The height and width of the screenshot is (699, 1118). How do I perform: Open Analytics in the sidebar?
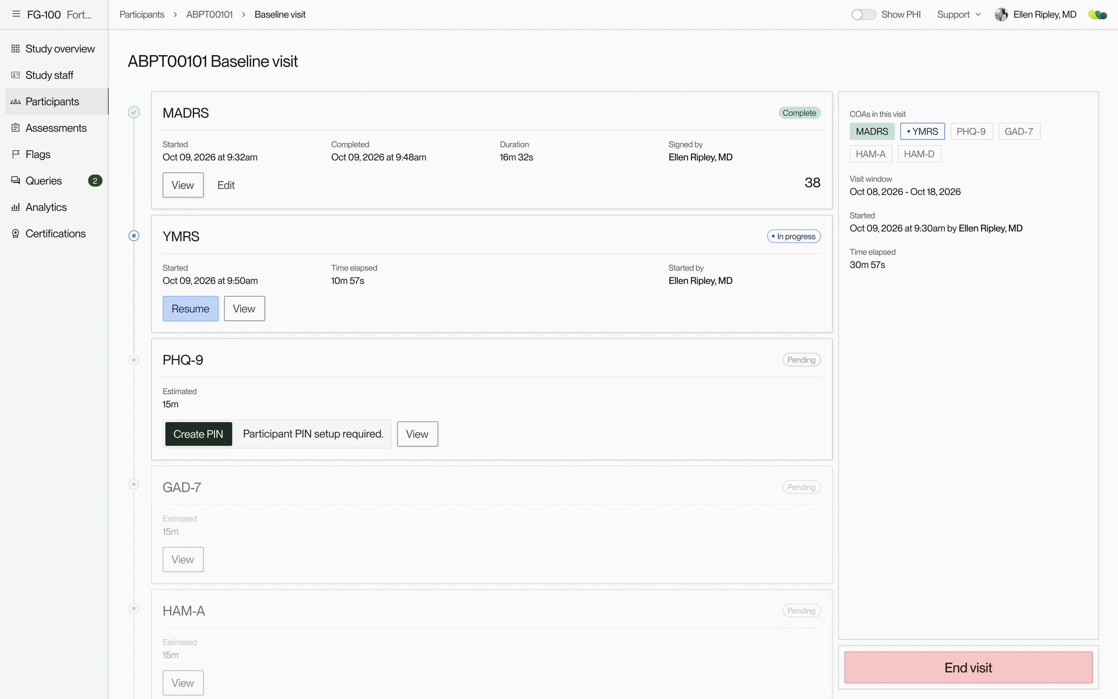coord(57,207)
